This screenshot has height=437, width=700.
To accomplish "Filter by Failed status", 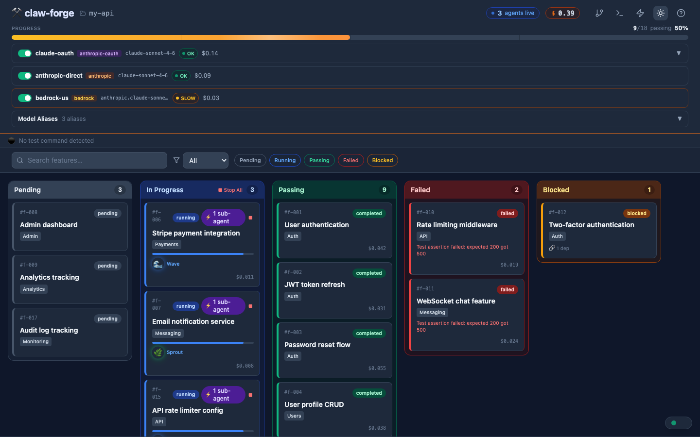I will (351, 160).
